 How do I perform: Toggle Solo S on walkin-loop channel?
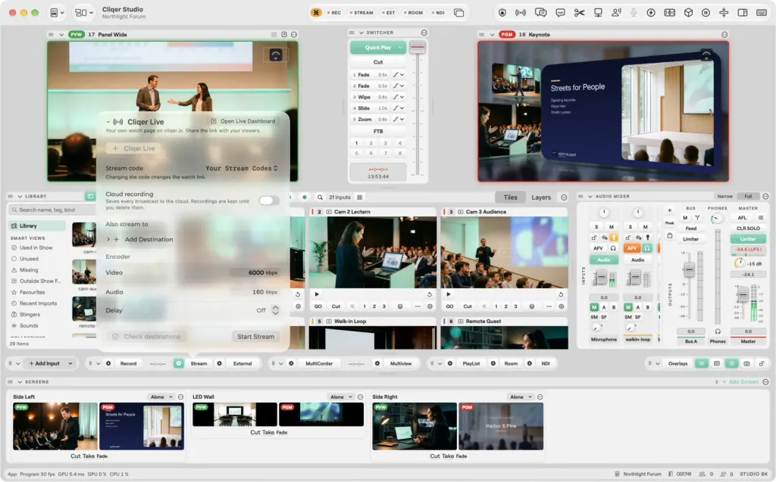pos(630,227)
